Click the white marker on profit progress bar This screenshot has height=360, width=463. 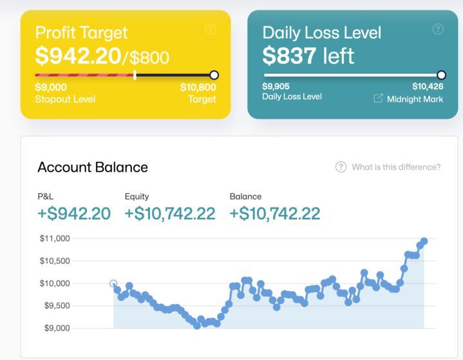pos(135,75)
